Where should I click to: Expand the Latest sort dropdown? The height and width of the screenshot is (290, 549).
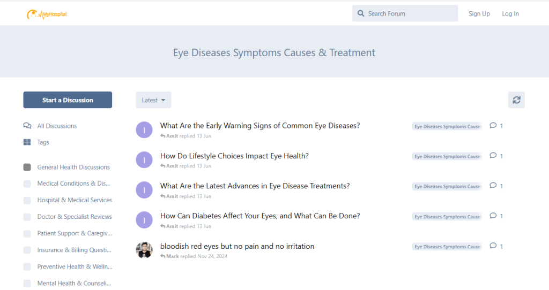click(x=153, y=100)
